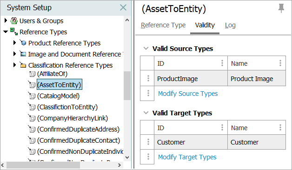Click the Users & Groups icon
Screen dimensions: 292x170
(x=14, y=21)
